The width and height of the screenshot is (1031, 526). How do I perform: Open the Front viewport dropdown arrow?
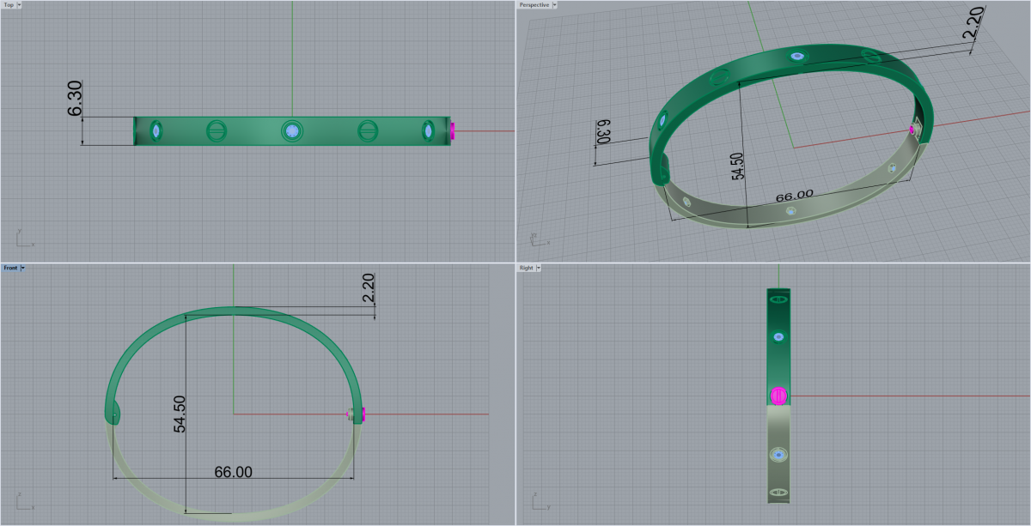click(22, 269)
